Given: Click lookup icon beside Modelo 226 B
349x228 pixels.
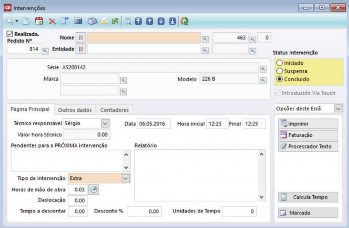Looking at the screenshot, I should [x=263, y=81].
